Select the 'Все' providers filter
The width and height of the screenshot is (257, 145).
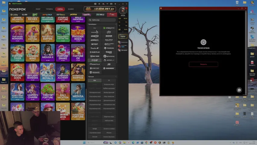coord(95,28)
